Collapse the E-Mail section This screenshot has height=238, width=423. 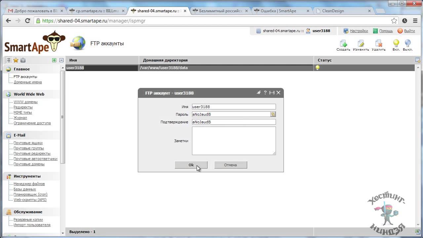click(19, 135)
